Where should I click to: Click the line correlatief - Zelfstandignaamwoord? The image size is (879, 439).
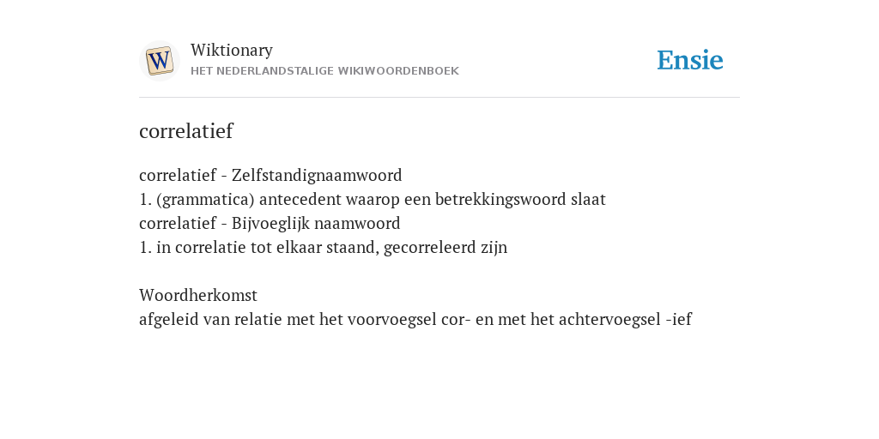point(270,175)
